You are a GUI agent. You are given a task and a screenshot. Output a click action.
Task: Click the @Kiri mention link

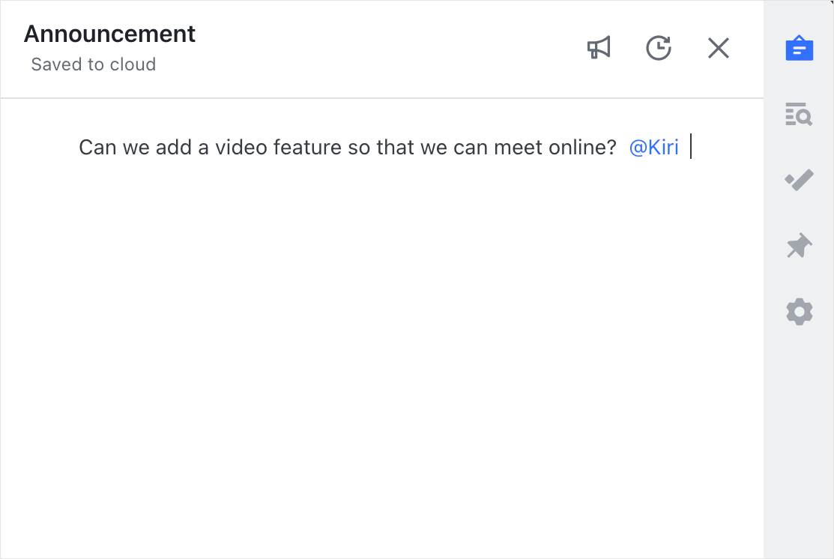(x=653, y=147)
